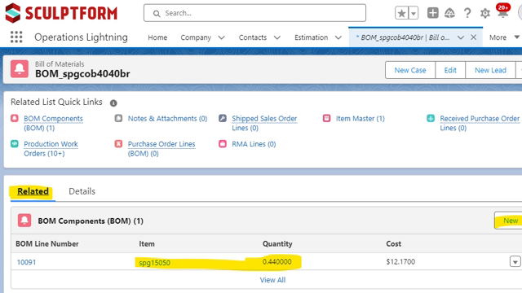The height and width of the screenshot is (293, 522).
Task: Click the Item Master icon
Action: tap(326, 118)
